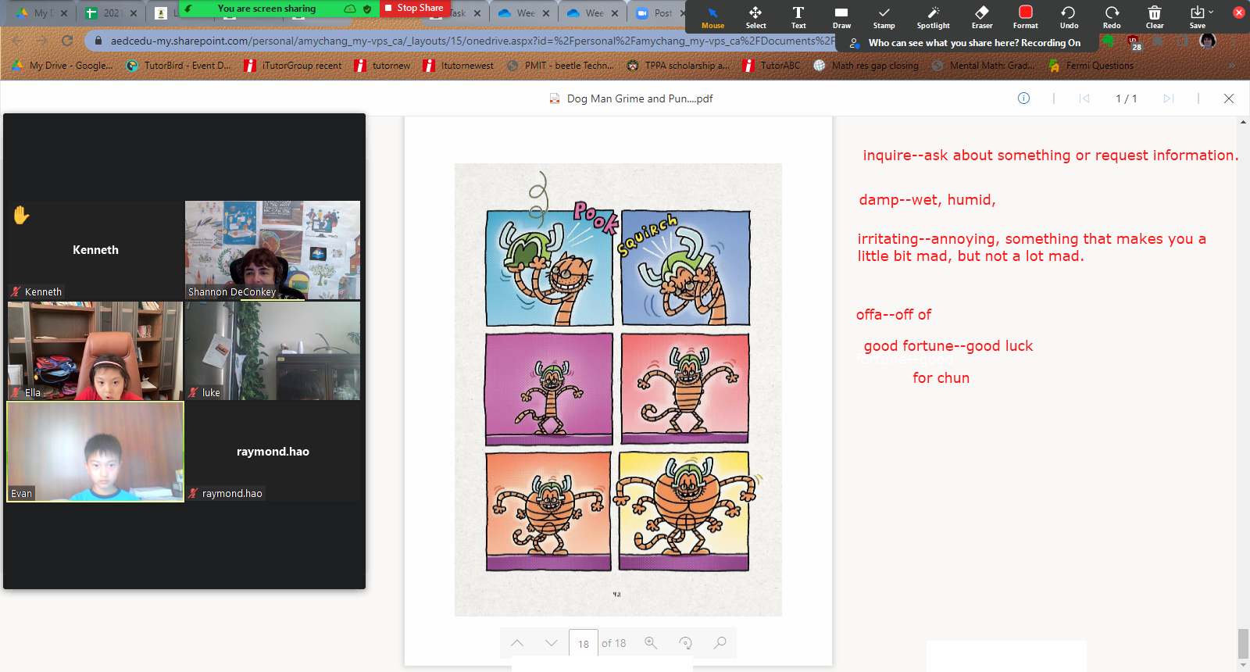
Task: Switch to the Post browser tab
Action: click(x=656, y=13)
